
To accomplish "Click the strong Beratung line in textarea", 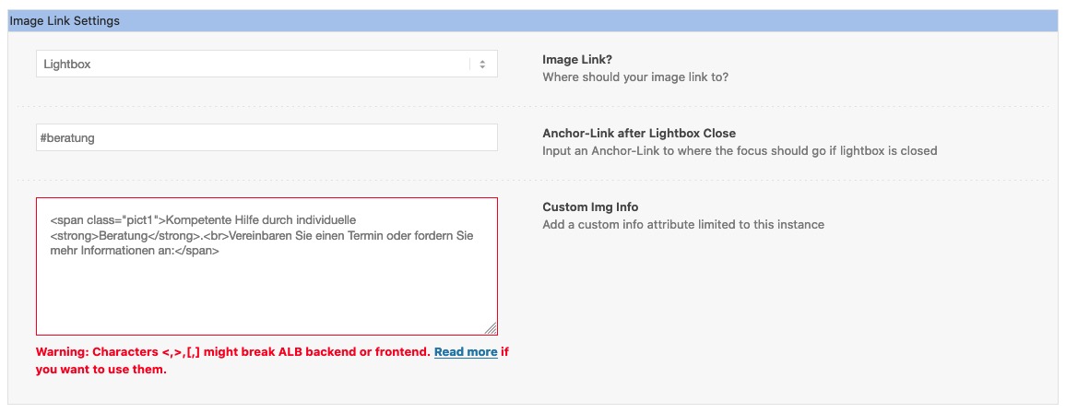I will (262, 236).
